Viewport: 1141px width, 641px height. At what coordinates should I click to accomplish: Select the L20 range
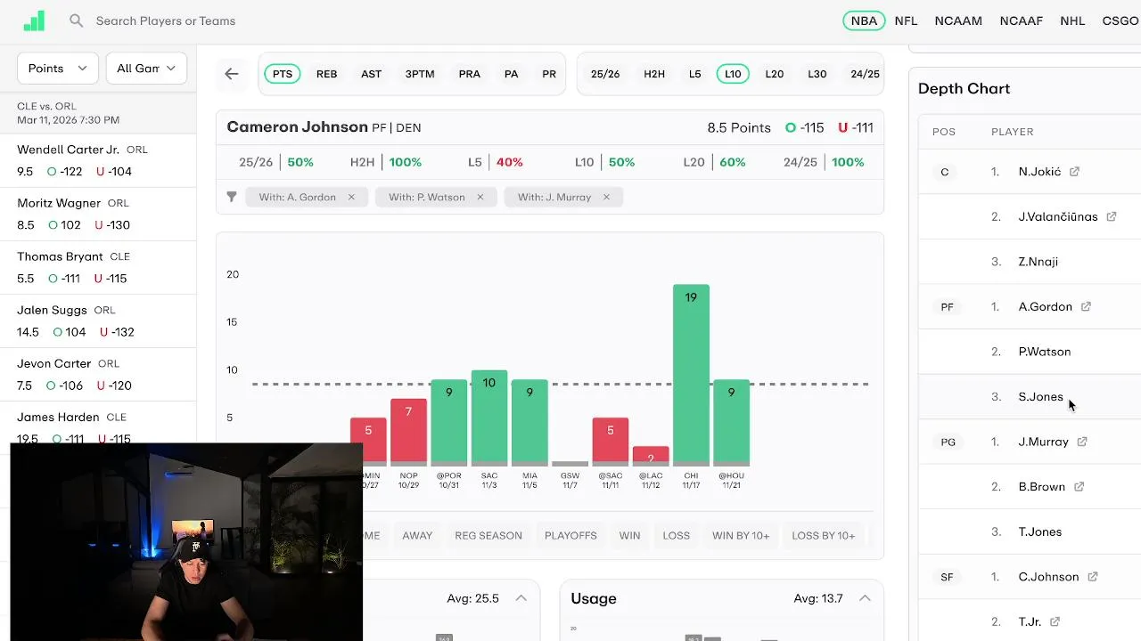pos(775,74)
